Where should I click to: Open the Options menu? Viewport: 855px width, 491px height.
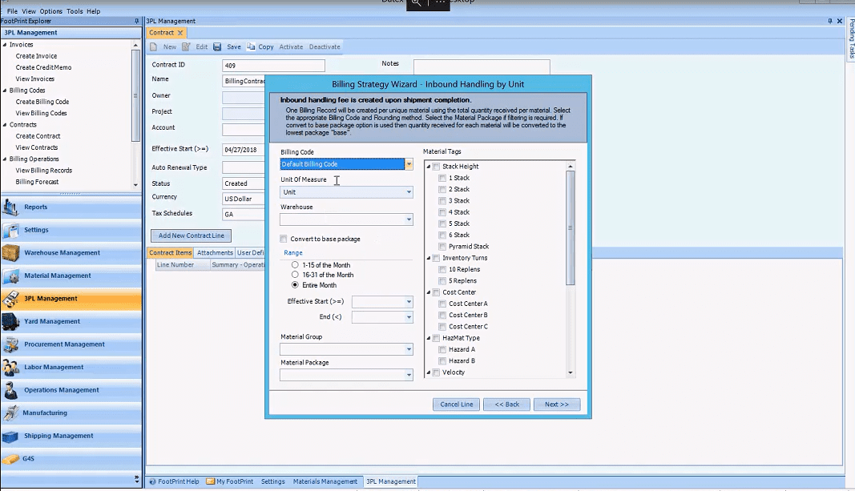tap(50, 11)
